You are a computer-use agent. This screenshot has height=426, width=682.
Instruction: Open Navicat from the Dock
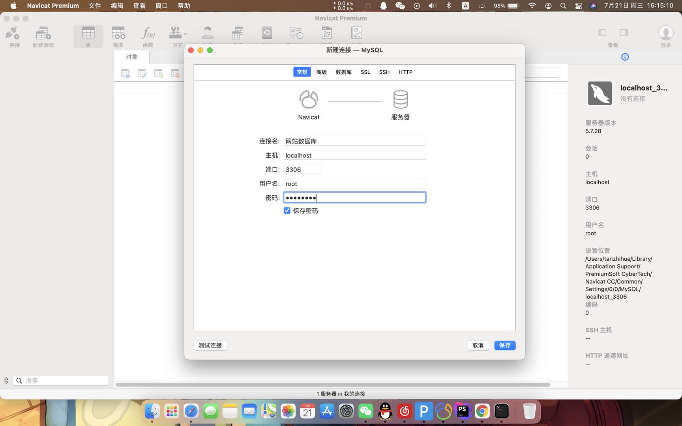click(x=443, y=411)
